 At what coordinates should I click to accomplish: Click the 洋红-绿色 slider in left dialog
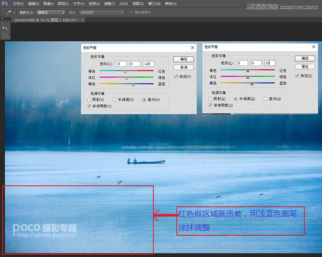(x=127, y=77)
